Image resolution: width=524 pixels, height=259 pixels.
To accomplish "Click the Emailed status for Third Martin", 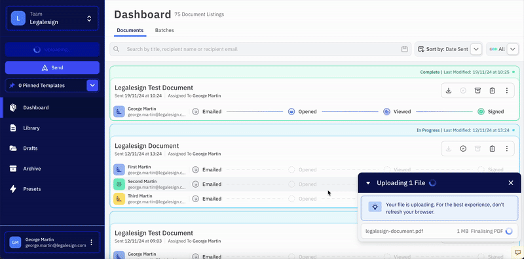I will (x=207, y=199).
